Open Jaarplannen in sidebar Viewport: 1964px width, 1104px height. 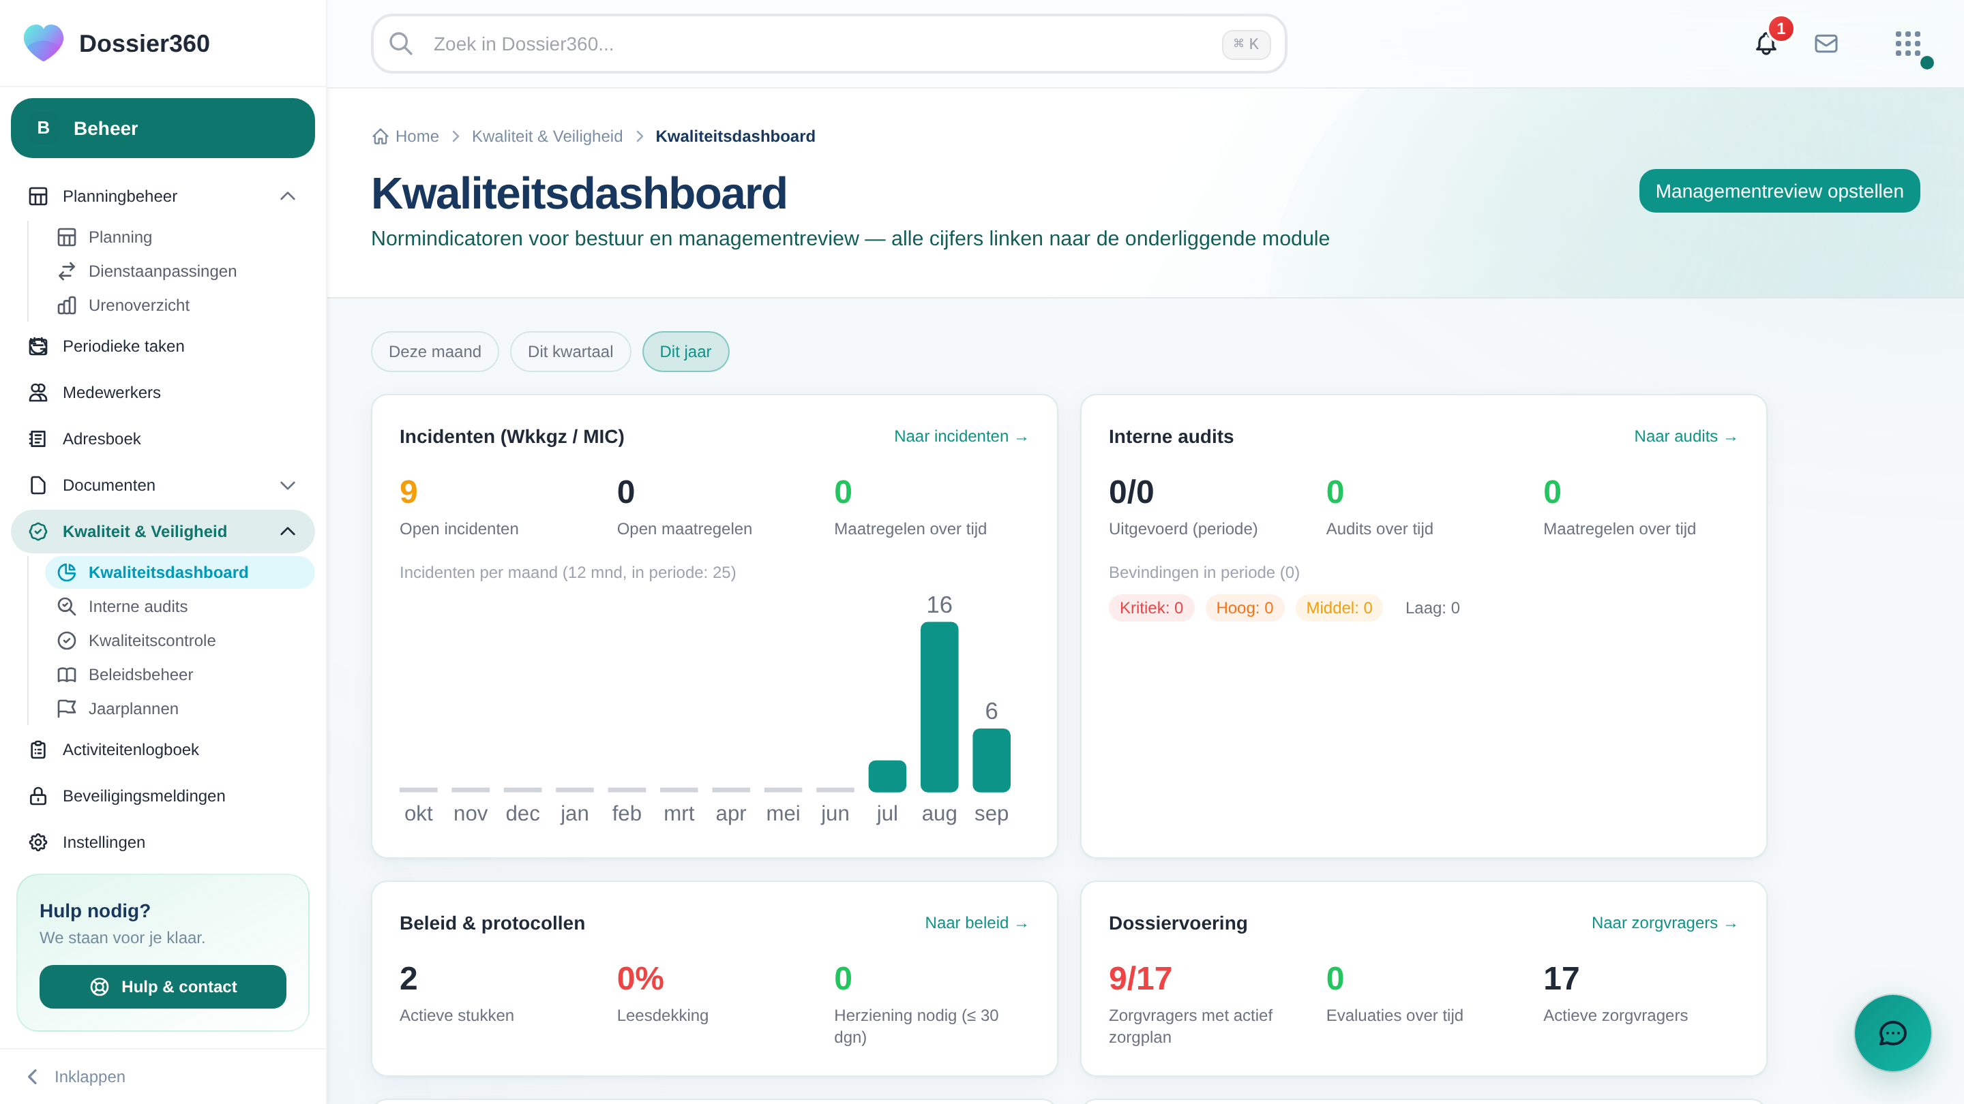(x=180, y=709)
